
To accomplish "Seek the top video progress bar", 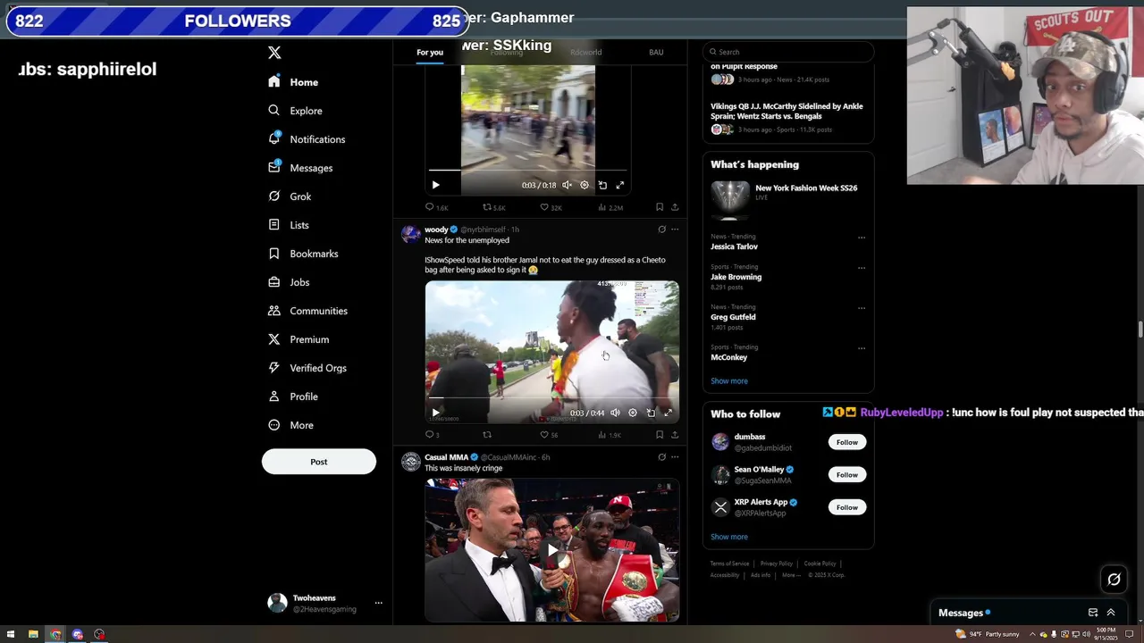I will (527, 170).
